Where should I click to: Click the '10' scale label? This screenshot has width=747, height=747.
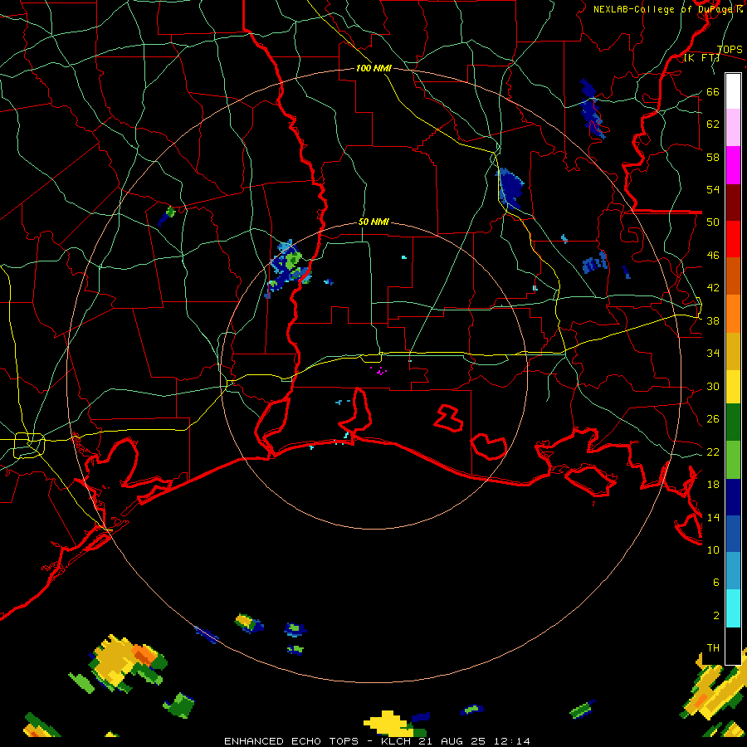click(x=713, y=549)
